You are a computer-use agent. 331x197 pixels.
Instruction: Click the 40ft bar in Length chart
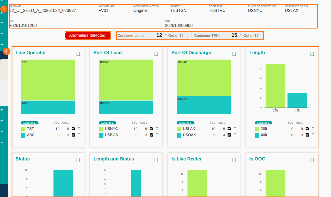pos(297,100)
